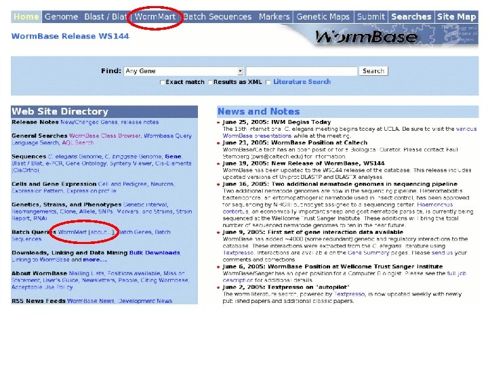Viewport: 488px width, 366px height.
Task: Open Textpresso link in June 9 news
Action: tap(238, 253)
